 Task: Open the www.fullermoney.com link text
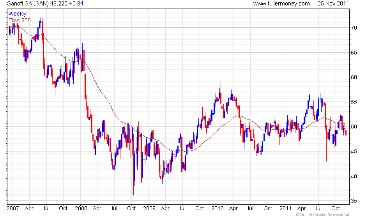coord(281,4)
